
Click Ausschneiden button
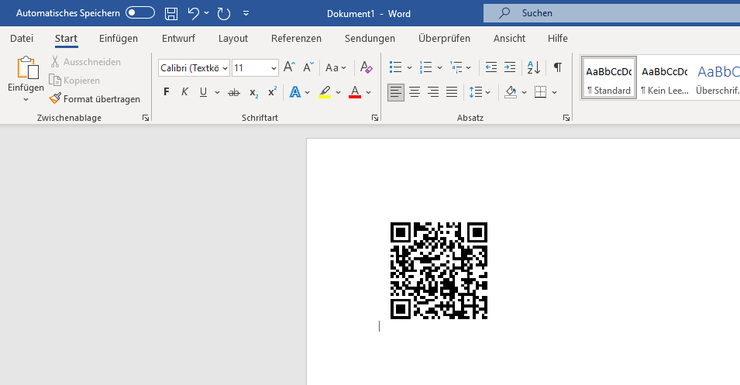pyautogui.click(x=86, y=62)
